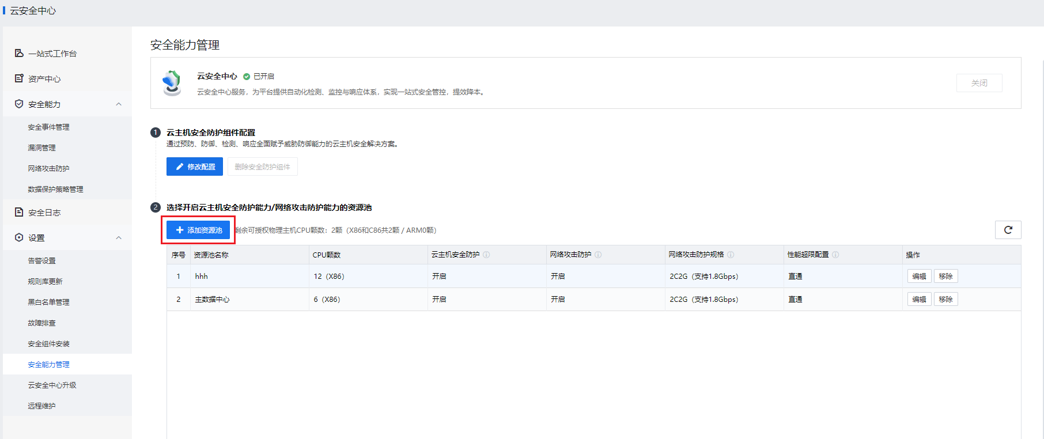Click the refresh icon above the table
Screen dimensions: 1044x439
pos(1008,230)
